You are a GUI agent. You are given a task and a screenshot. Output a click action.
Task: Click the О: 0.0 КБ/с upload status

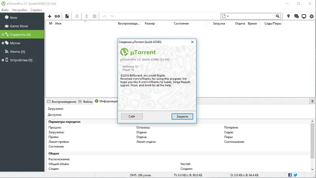click(x=244, y=175)
